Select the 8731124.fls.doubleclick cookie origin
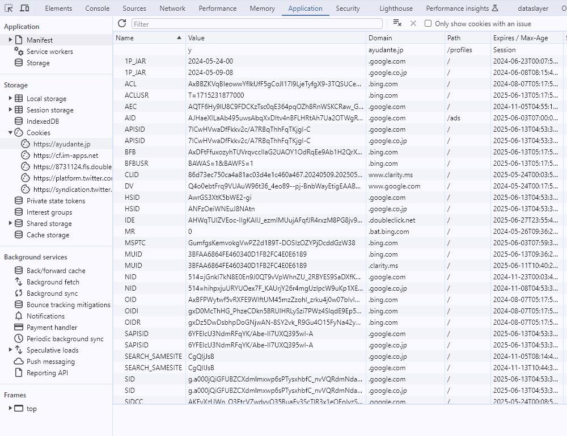567x436 pixels. (x=73, y=166)
